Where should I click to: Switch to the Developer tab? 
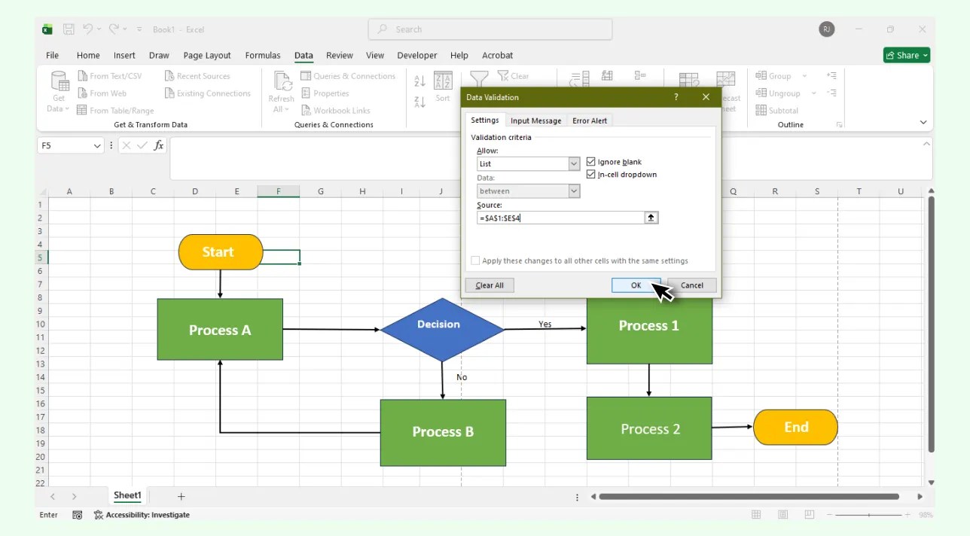point(417,55)
